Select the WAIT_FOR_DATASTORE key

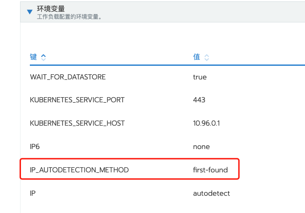coord(68,77)
